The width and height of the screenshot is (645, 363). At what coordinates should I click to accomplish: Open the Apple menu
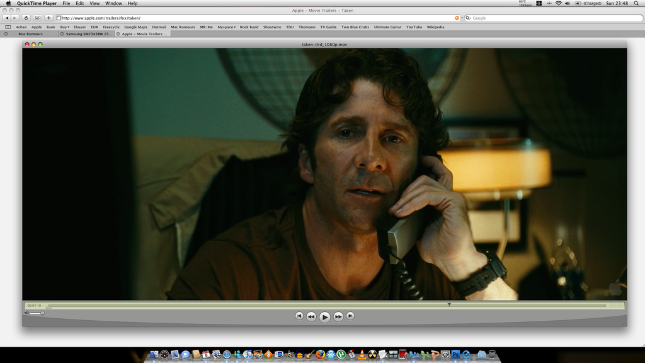tap(8, 3)
